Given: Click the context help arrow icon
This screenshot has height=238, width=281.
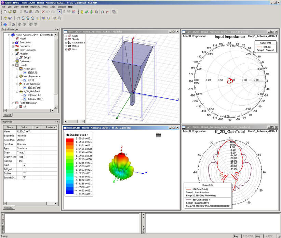Looking at the screenshot, I should click(10, 18).
